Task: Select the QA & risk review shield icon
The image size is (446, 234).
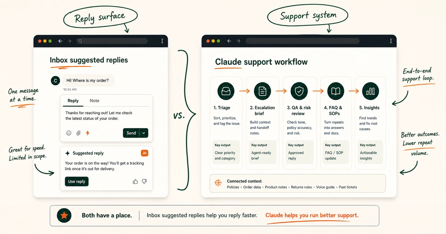Action: (x=299, y=91)
